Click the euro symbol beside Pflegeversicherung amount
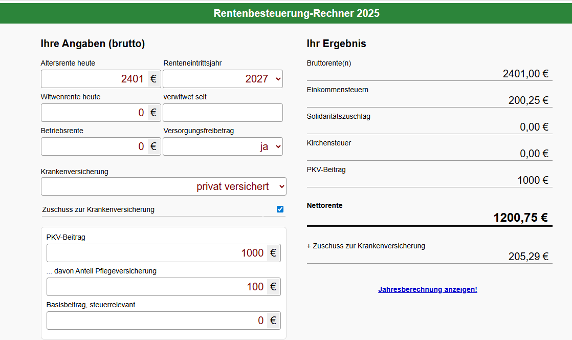Screen dimensions: 572x340 coord(273,287)
